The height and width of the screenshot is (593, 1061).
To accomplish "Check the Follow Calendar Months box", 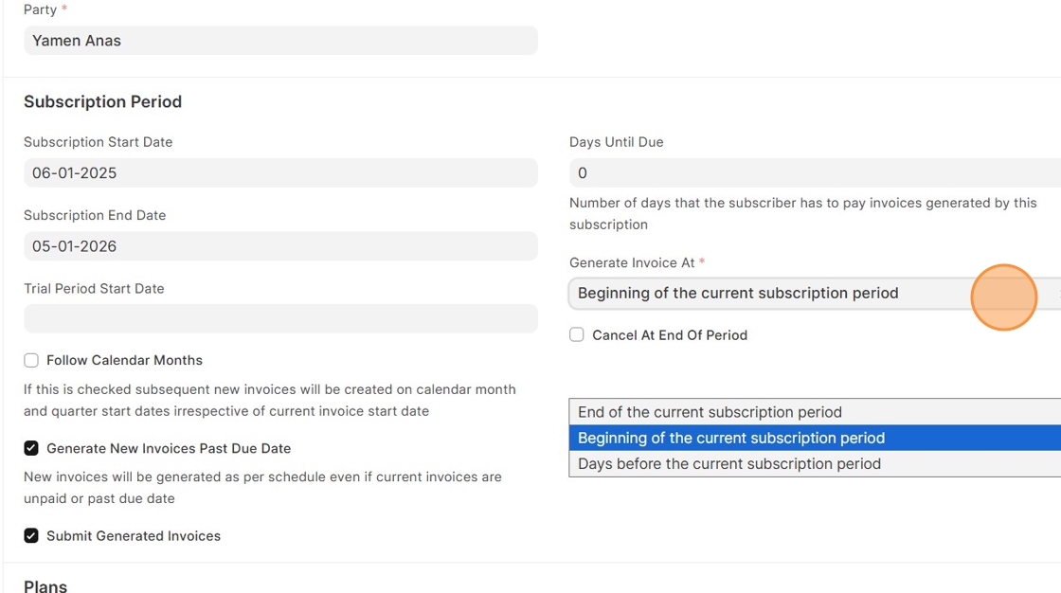I will pyautogui.click(x=31, y=360).
